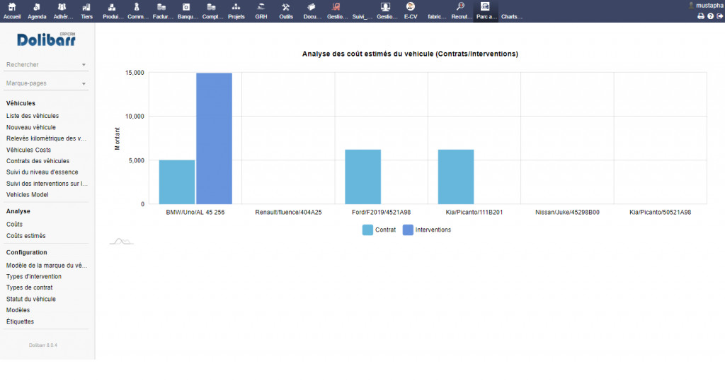Open Relevés kilométrique des véhicules

click(46, 138)
